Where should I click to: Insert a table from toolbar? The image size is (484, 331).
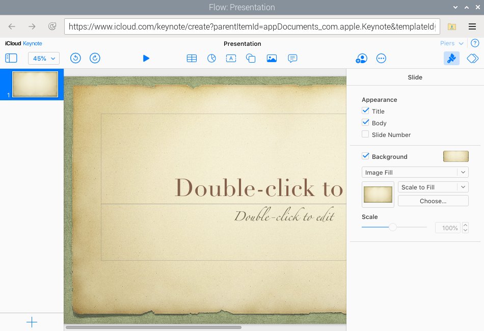[192, 58]
